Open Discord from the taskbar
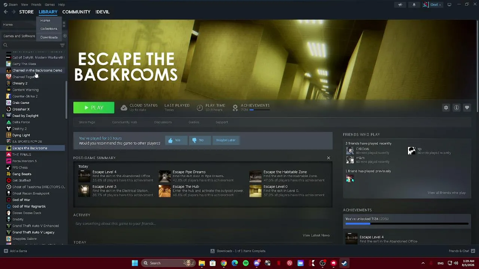 point(257,263)
